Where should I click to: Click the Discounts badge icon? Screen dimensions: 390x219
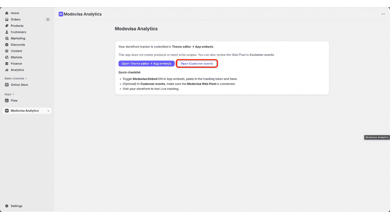(x=7, y=45)
